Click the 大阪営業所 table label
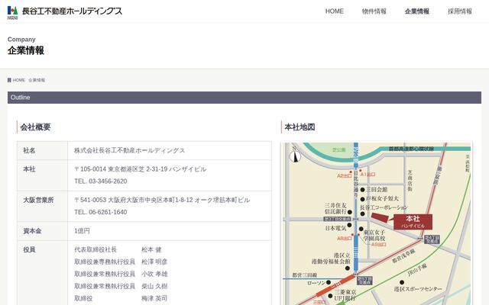Viewport: 489px width, 305px height. (38, 200)
